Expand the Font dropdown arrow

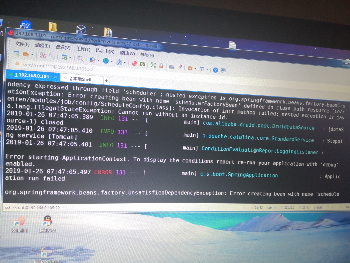click(125, 63)
